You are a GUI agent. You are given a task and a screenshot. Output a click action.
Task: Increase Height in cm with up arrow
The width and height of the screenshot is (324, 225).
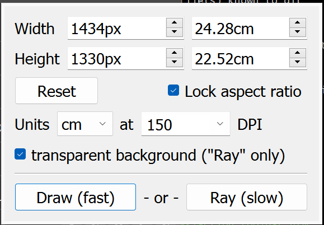click(x=298, y=53)
